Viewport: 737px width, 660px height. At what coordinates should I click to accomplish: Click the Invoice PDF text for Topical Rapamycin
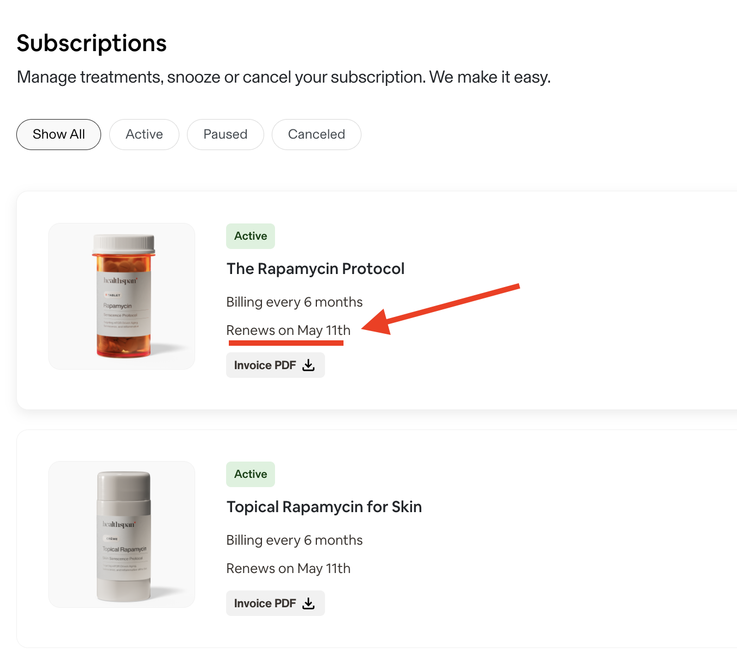coord(265,603)
